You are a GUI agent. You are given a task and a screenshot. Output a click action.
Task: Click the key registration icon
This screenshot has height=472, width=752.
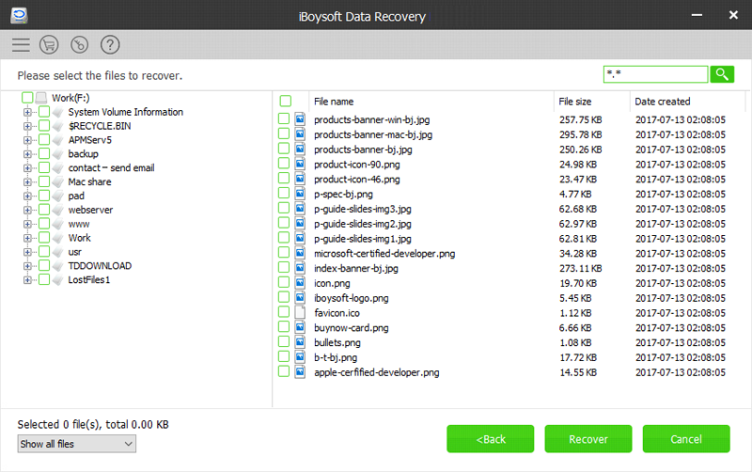(80, 44)
